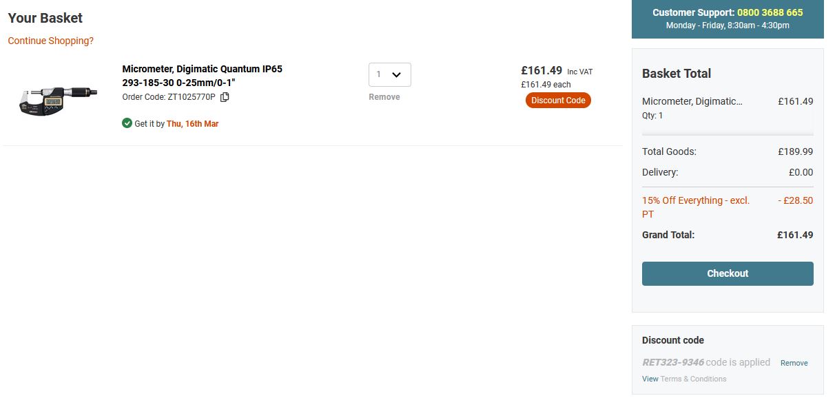Click the Delivery £0.00 amount
The image size is (835, 398).
pos(801,172)
